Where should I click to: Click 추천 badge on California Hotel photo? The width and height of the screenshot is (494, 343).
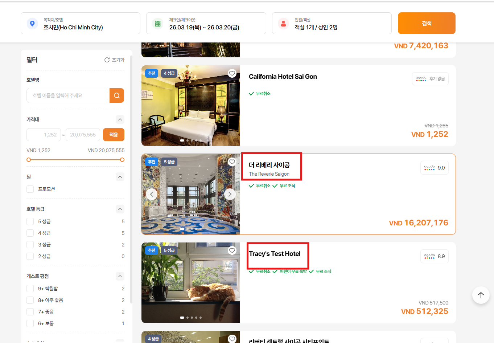coord(152,73)
